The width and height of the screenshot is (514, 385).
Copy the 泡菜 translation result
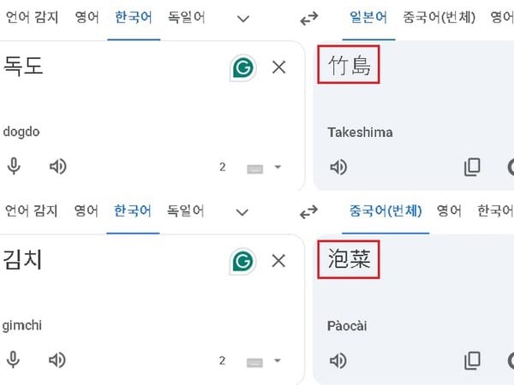point(471,360)
